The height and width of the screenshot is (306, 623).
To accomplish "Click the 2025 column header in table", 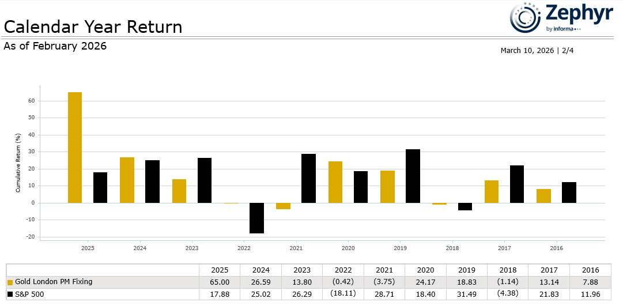I will pos(220,270).
